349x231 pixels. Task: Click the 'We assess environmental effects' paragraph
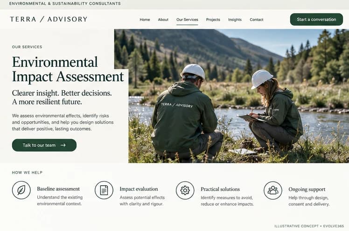[63, 122]
